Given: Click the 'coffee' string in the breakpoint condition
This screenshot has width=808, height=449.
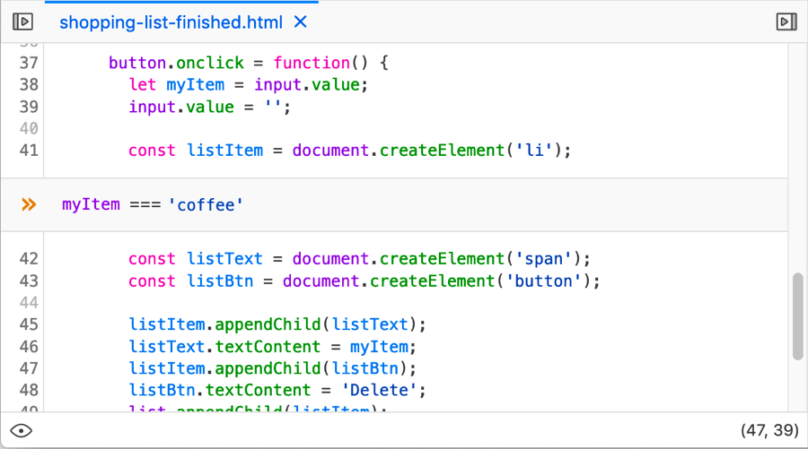Looking at the screenshot, I should (x=206, y=204).
